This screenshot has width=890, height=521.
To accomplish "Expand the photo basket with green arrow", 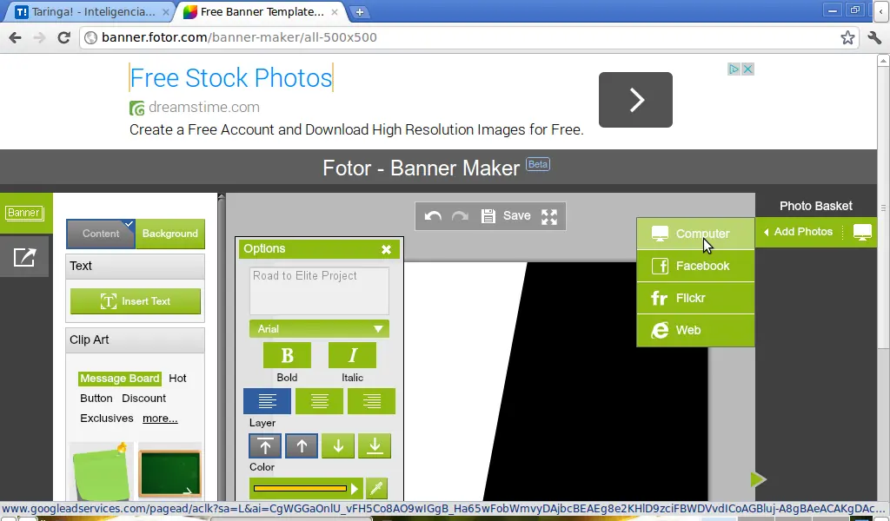I will tap(758, 479).
